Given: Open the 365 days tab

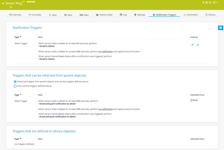Looking at the screenshot, I should 84,15.
